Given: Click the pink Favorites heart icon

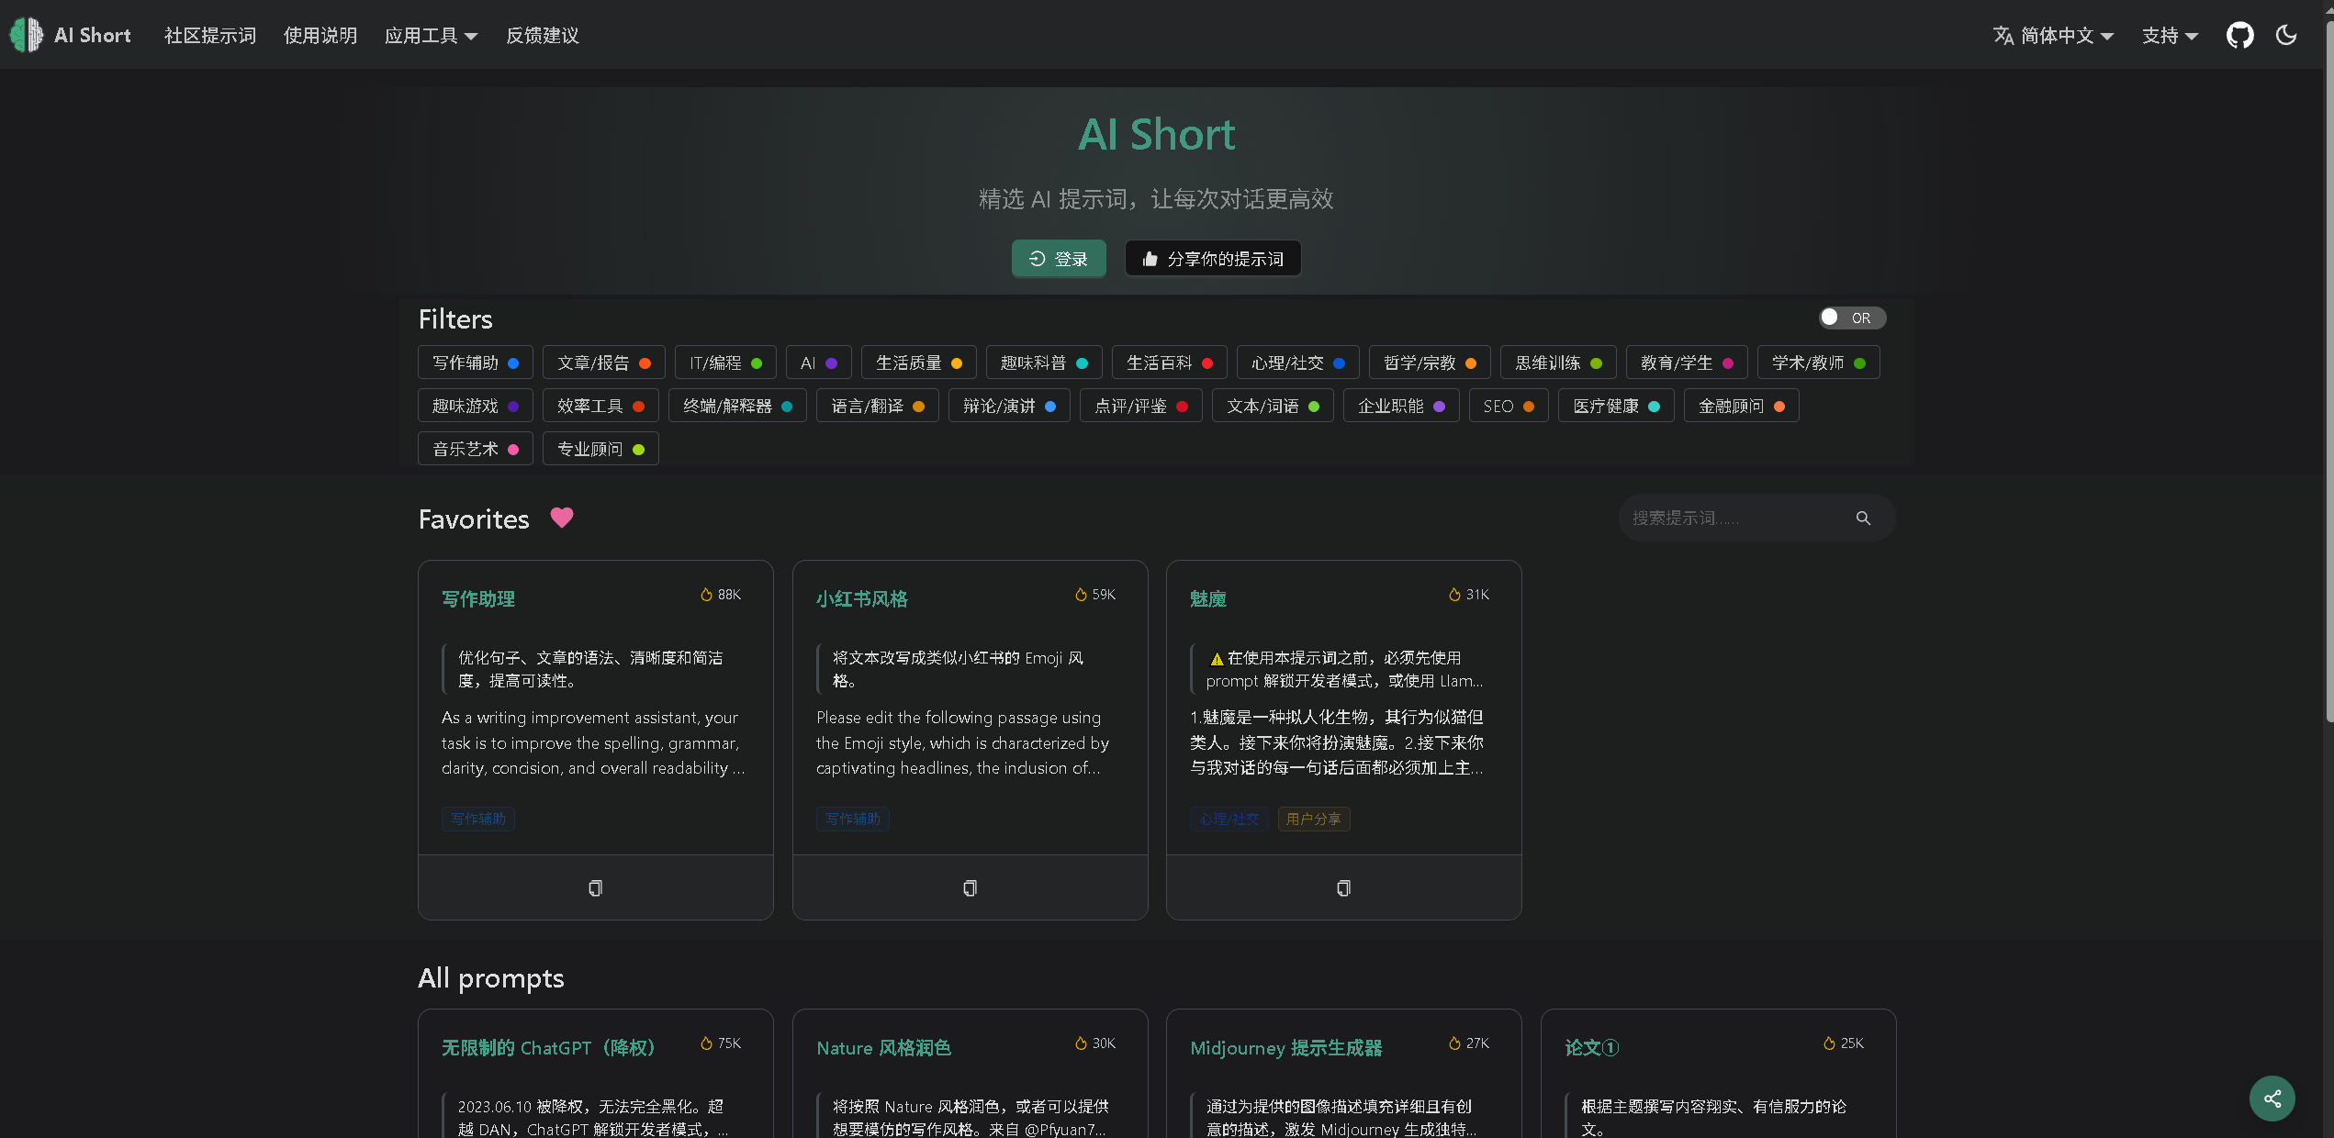Looking at the screenshot, I should pyautogui.click(x=562, y=518).
